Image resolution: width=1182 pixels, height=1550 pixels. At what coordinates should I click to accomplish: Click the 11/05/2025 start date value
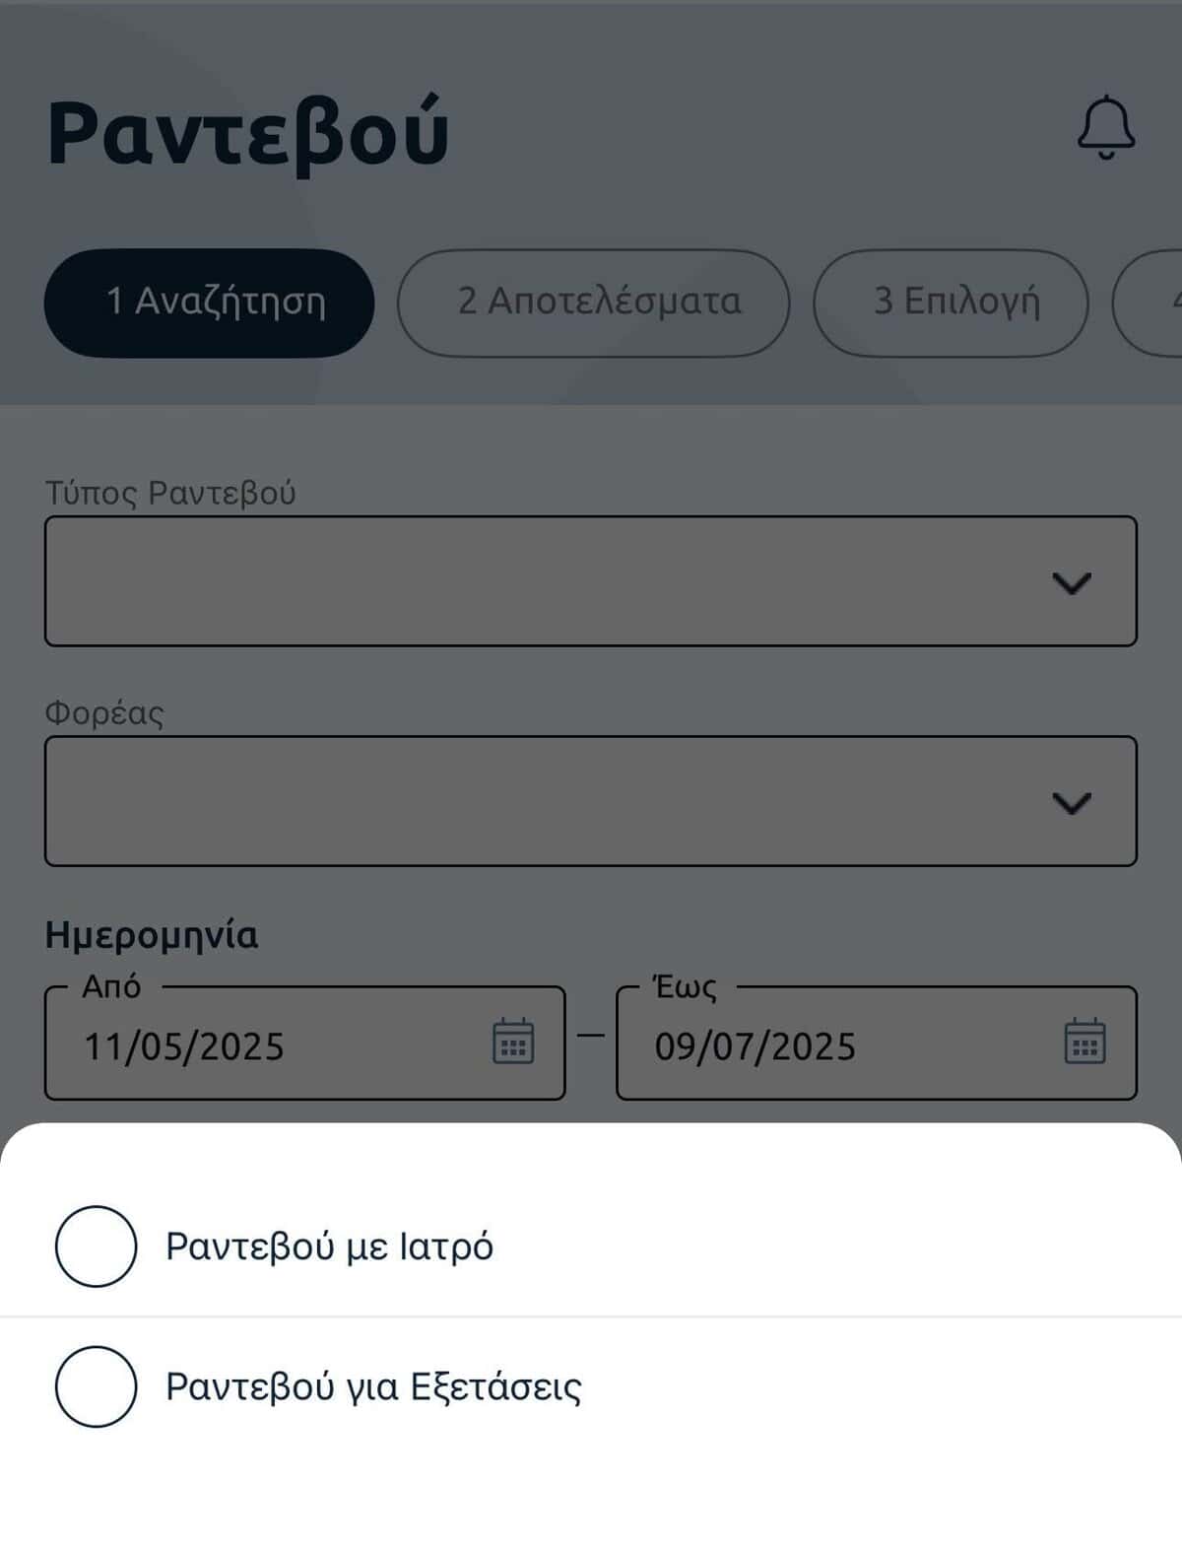coord(184,1046)
